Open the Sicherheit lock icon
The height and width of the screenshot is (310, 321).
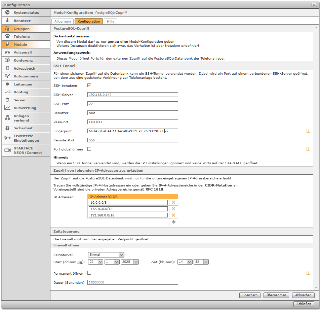tap(7, 128)
